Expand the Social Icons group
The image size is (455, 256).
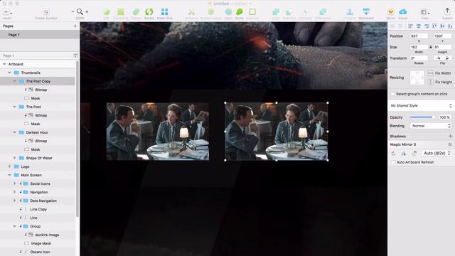(14, 183)
